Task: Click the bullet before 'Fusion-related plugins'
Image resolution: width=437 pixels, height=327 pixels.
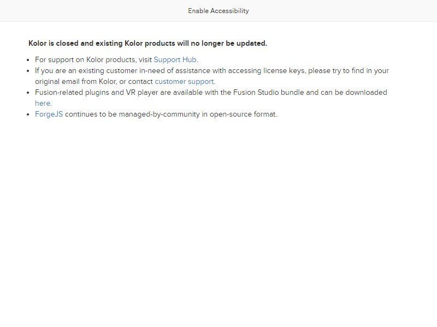Action: click(x=28, y=93)
